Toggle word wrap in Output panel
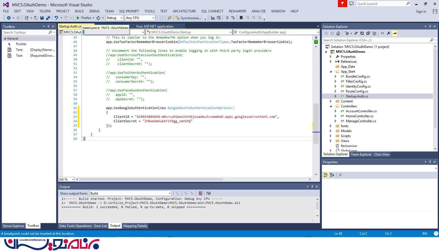 (209, 193)
